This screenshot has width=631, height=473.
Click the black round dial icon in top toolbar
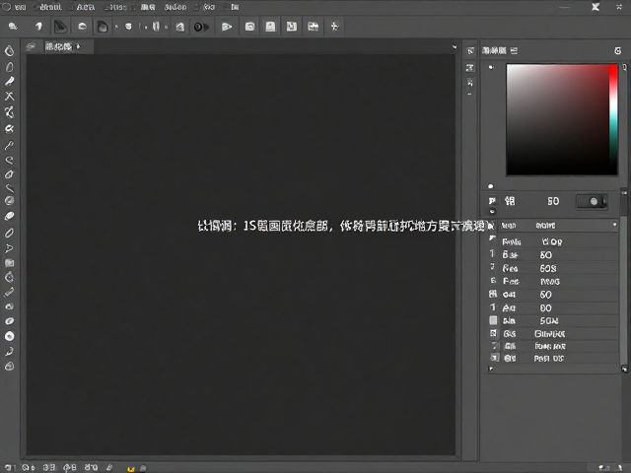click(201, 27)
